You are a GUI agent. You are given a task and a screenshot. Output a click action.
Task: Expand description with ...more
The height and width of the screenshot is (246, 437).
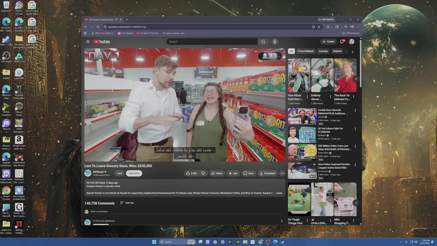(x=279, y=193)
